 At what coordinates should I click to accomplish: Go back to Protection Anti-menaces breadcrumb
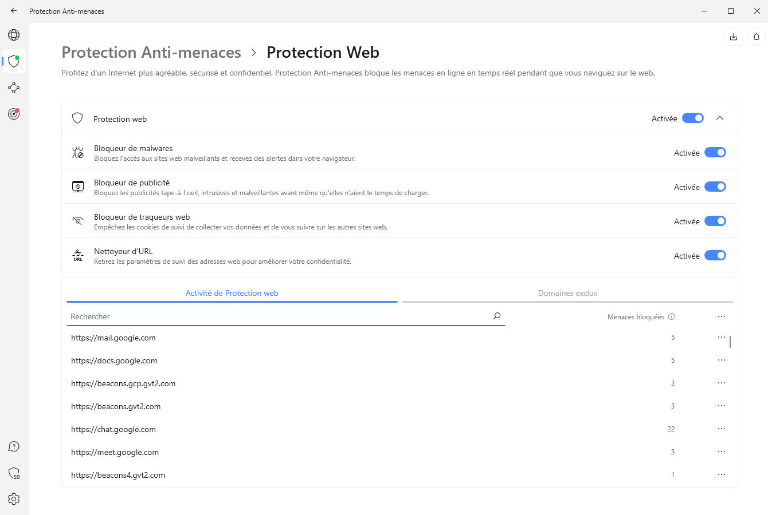(151, 53)
